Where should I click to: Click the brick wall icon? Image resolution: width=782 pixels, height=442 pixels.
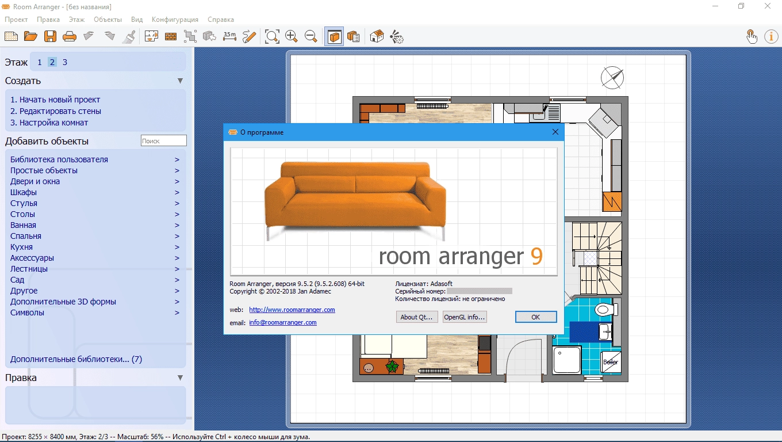(x=171, y=36)
